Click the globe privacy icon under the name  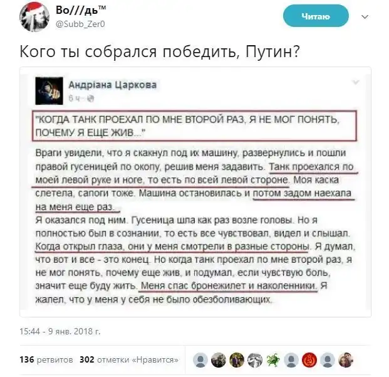[x=91, y=98]
